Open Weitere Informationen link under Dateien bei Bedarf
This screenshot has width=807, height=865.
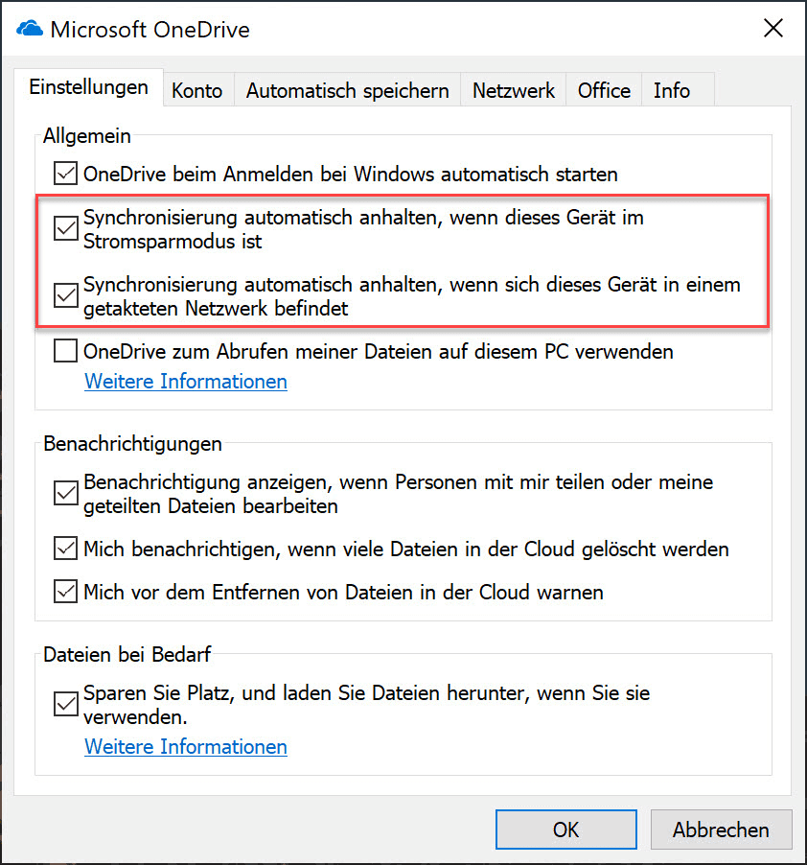186,746
